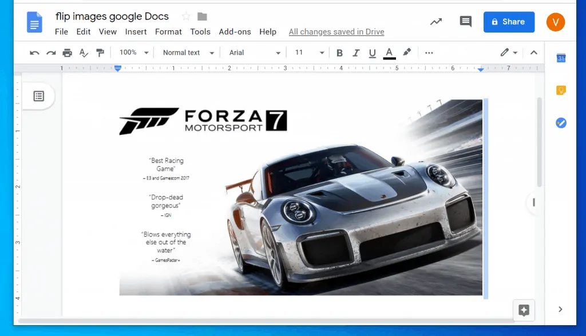
Task: Star the document title
Action: point(186,17)
